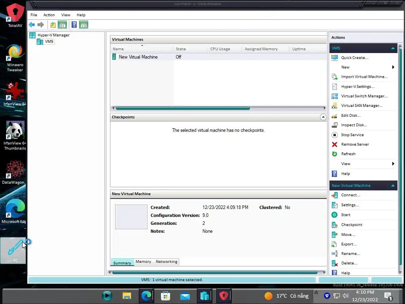
Task: Open Settings for New Virtual Machine
Action: pos(350,205)
